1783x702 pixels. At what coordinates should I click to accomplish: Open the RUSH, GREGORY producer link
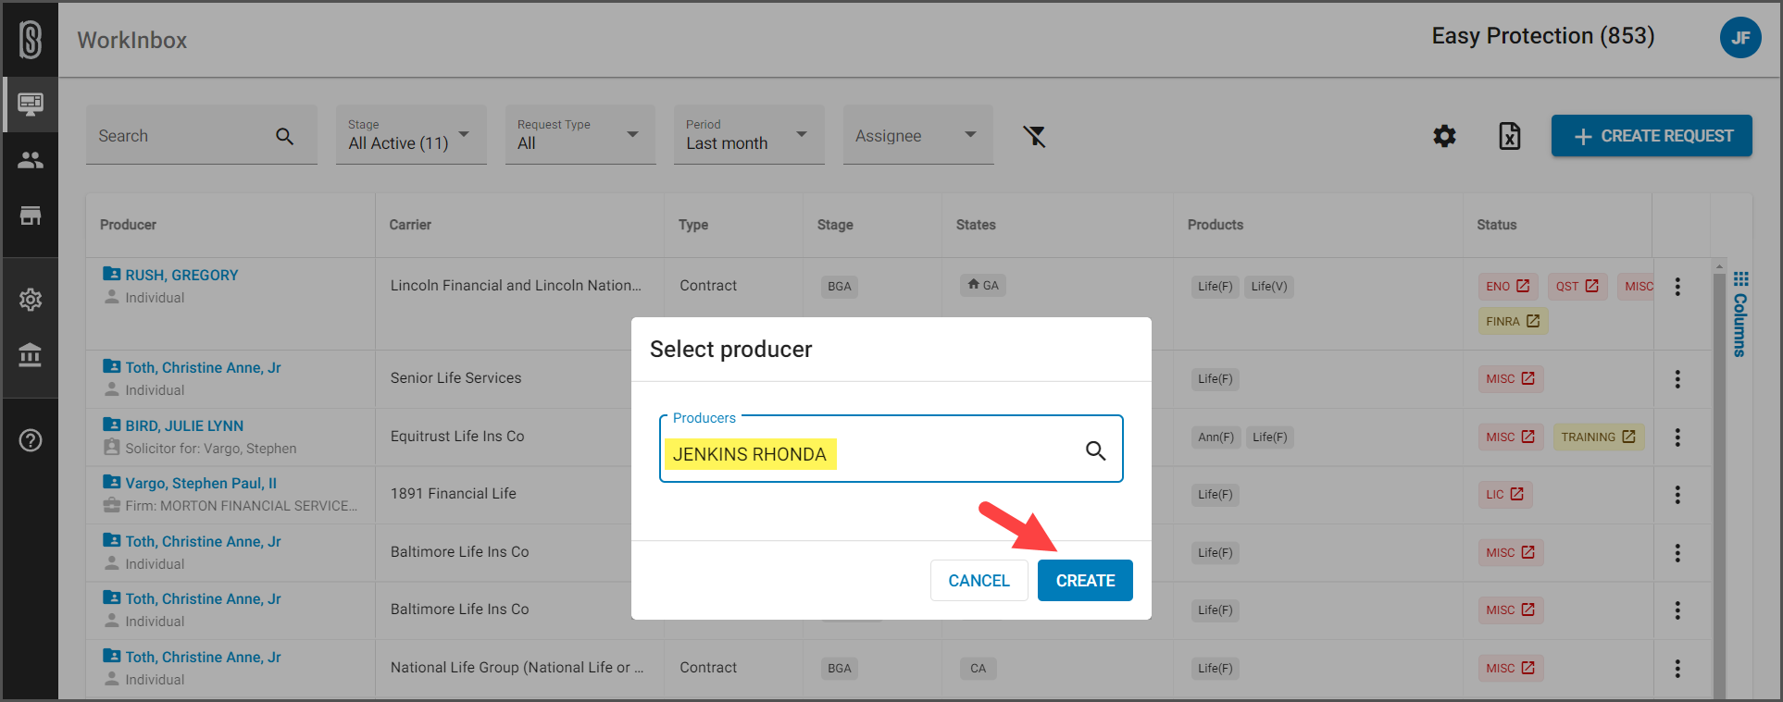[181, 275]
